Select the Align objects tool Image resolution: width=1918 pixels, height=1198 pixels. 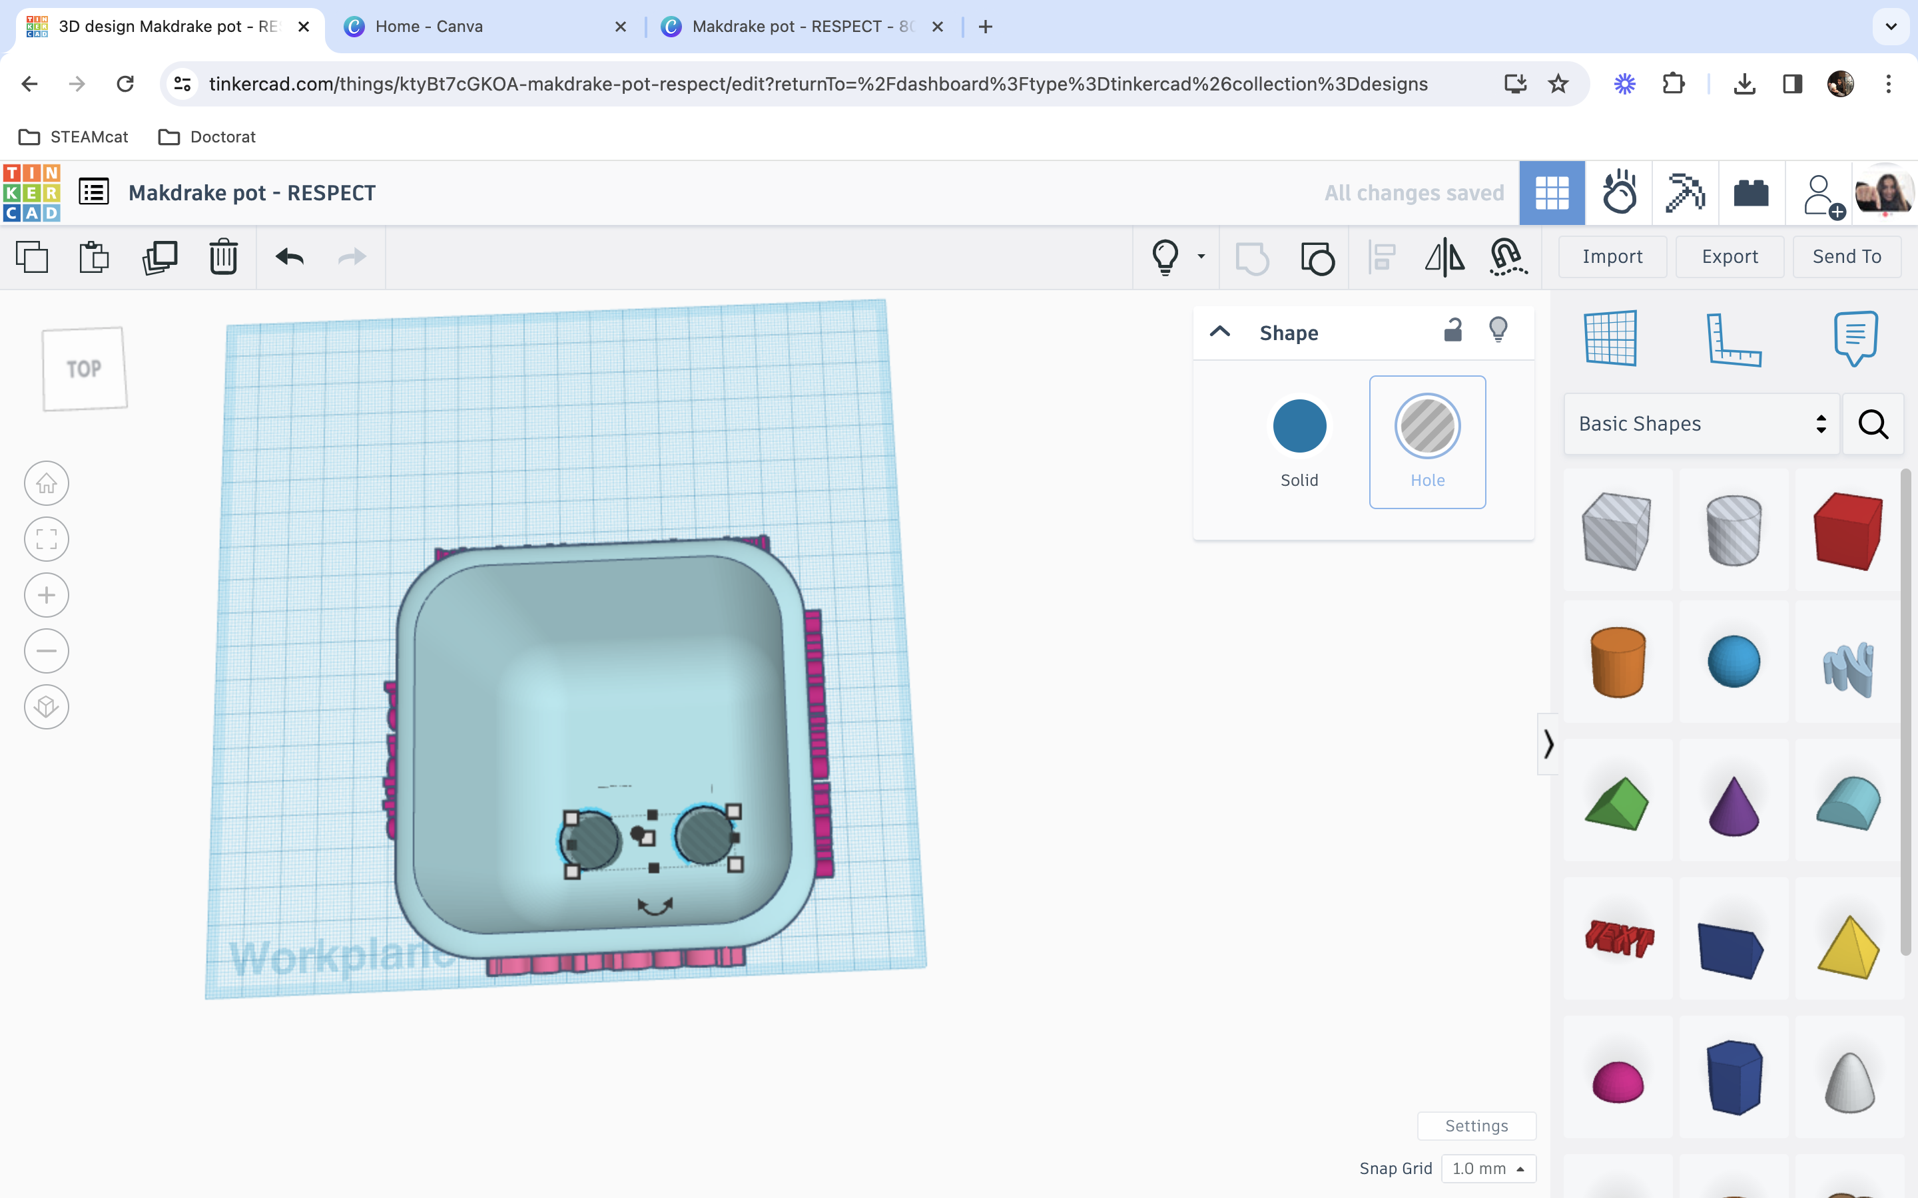(x=1383, y=256)
